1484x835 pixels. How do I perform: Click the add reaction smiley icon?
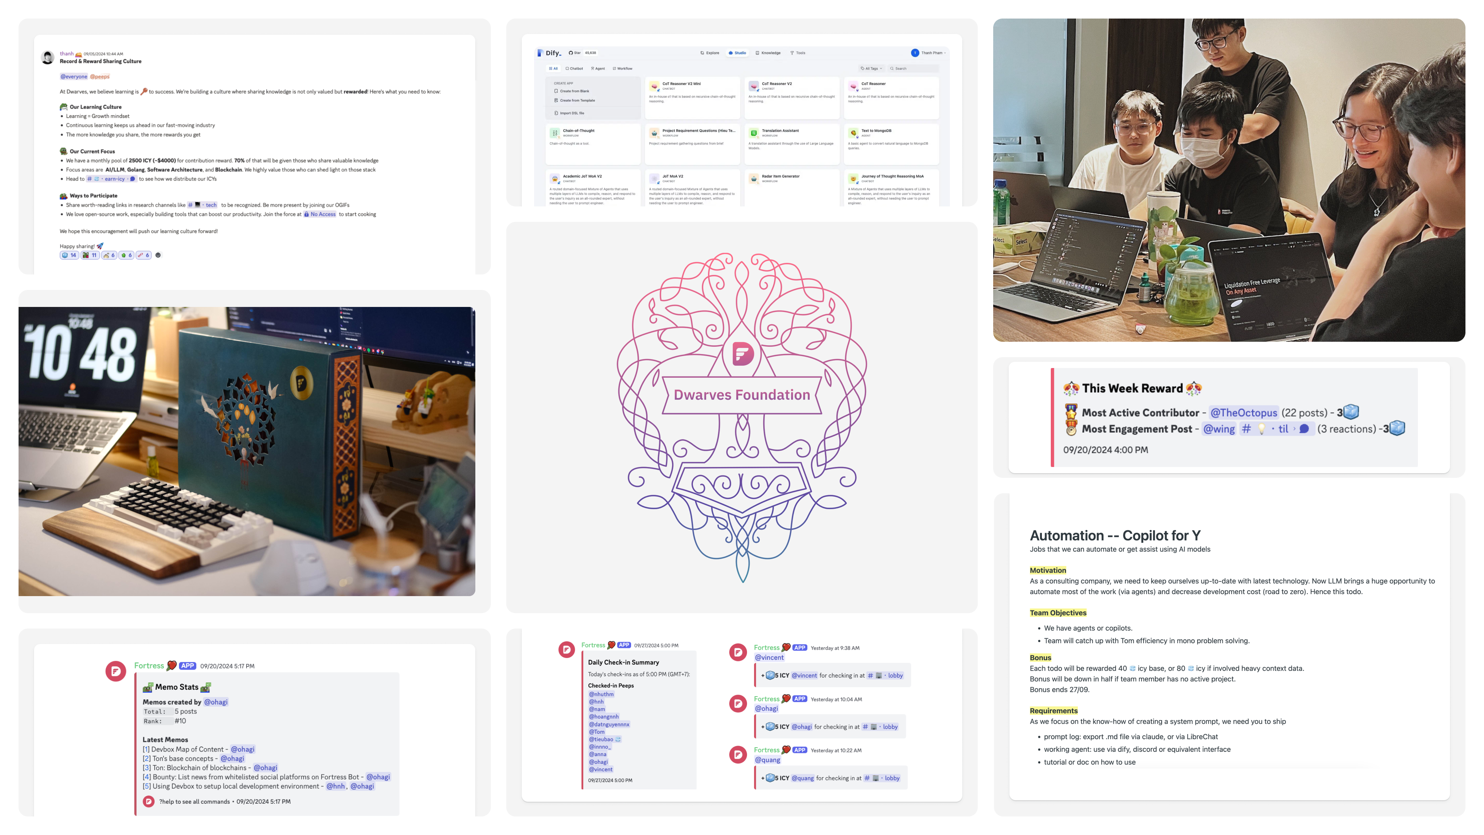[x=158, y=255]
